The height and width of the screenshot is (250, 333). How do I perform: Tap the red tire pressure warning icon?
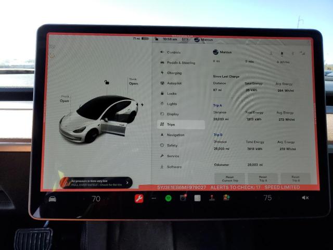[66, 183]
